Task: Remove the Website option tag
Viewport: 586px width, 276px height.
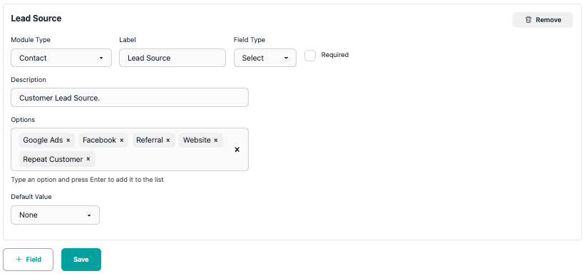Action: [x=215, y=140]
